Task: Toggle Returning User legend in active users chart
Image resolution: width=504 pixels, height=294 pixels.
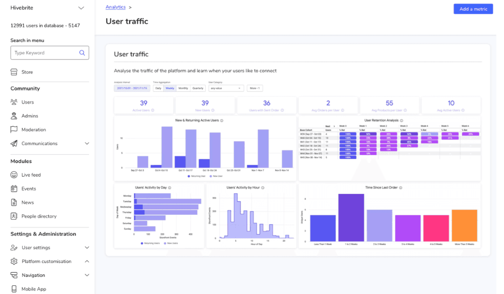Action: tap(197, 176)
